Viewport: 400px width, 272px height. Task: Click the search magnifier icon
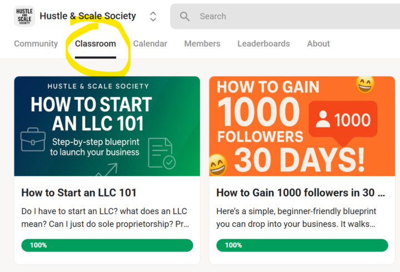click(185, 17)
